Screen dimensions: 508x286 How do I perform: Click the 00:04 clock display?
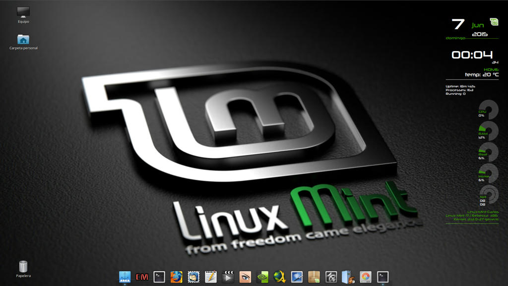472,55
